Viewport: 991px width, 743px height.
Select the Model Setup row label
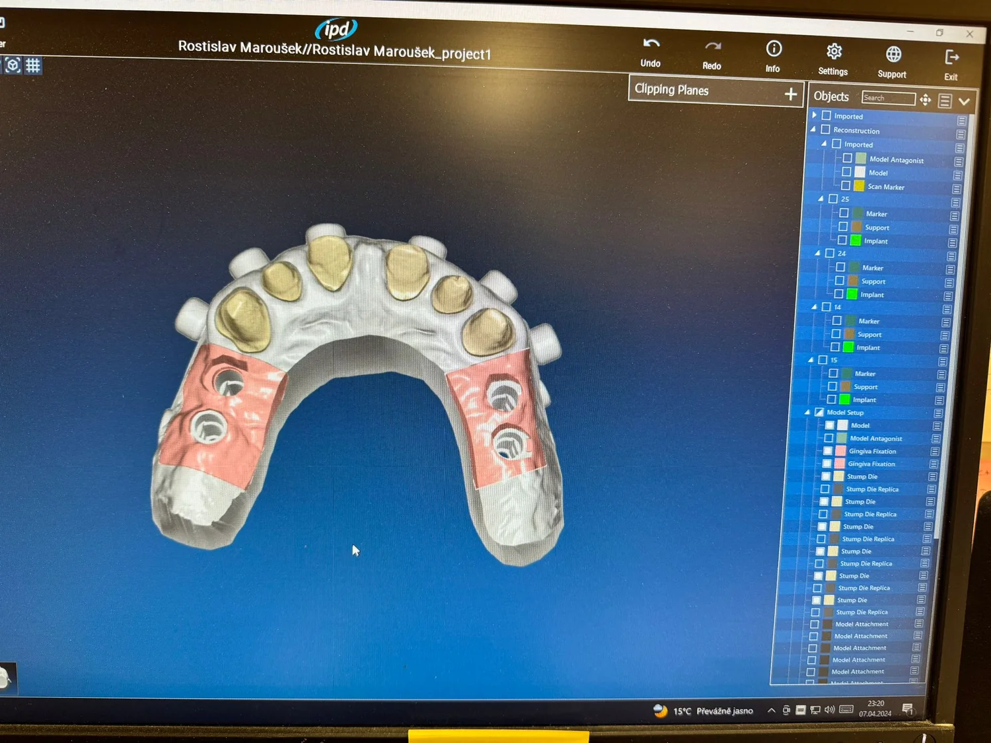click(845, 412)
